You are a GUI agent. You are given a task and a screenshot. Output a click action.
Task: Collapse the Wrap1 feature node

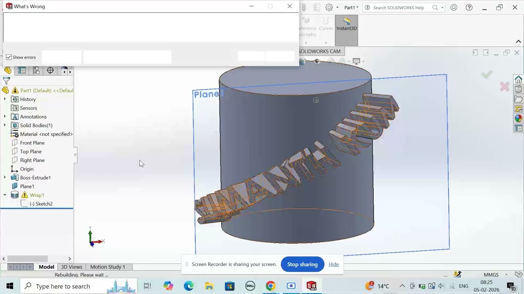pos(5,195)
